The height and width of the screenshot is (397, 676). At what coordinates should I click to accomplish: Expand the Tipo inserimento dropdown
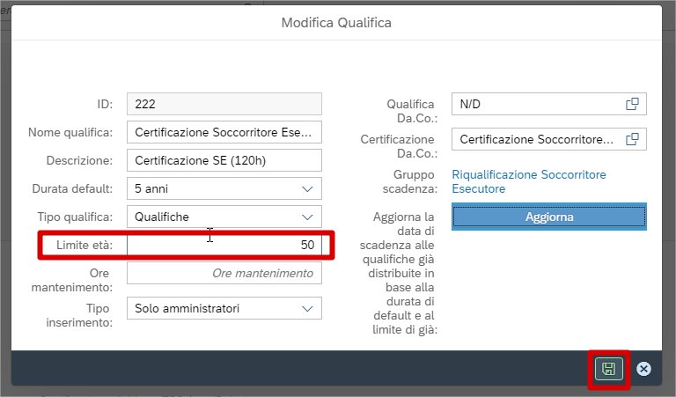[307, 308]
